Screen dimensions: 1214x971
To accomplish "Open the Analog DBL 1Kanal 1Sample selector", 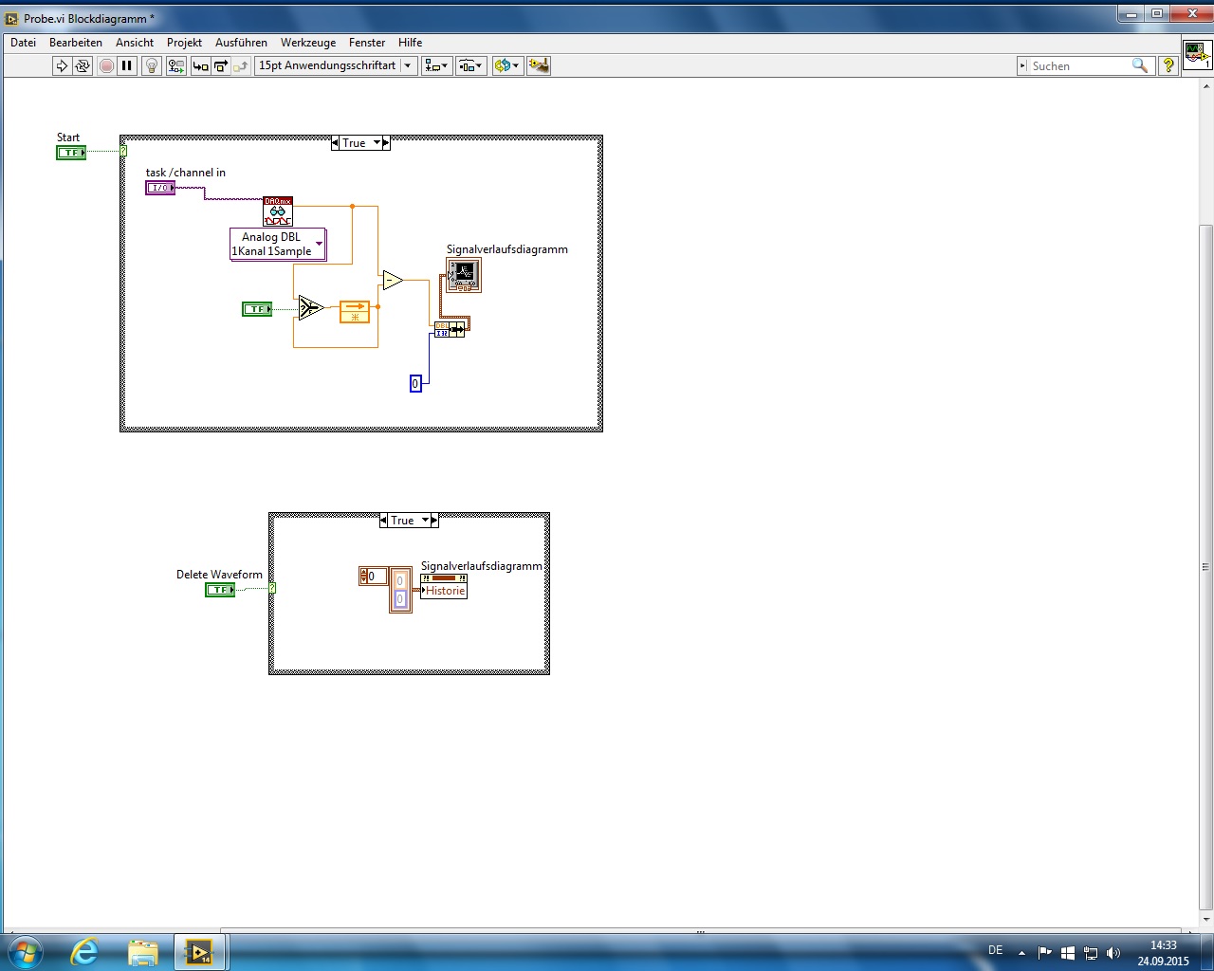I will pos(278,244).
